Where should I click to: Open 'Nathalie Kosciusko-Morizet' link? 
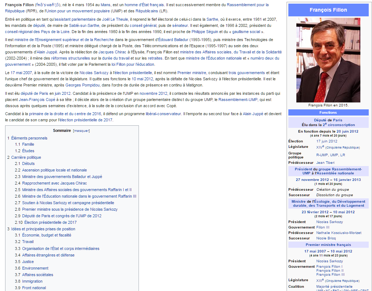(x=339, y=233)
